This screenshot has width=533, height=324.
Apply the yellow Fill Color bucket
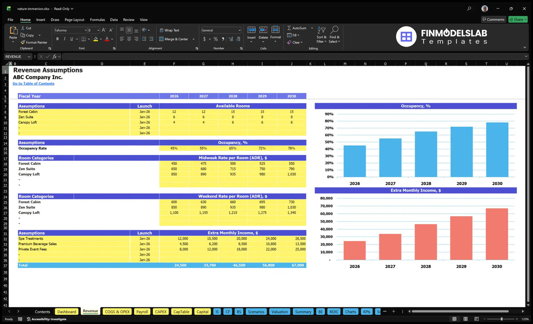95,39
